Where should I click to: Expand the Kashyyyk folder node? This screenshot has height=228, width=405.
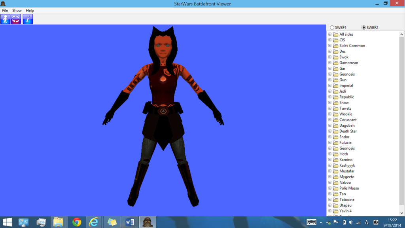point(330,165)
